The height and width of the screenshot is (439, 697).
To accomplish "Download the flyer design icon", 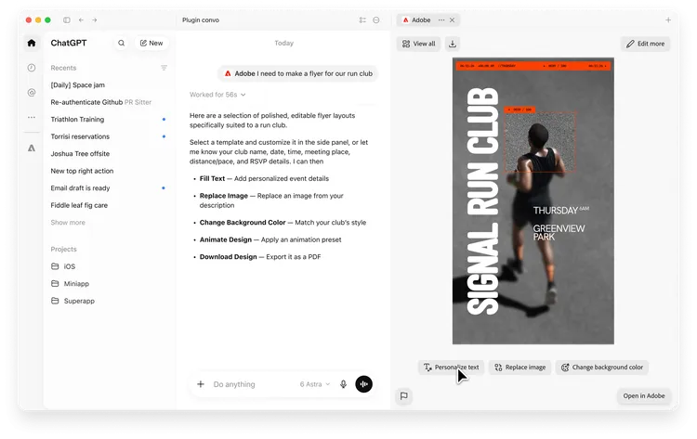I will click(x=452, y=44).
